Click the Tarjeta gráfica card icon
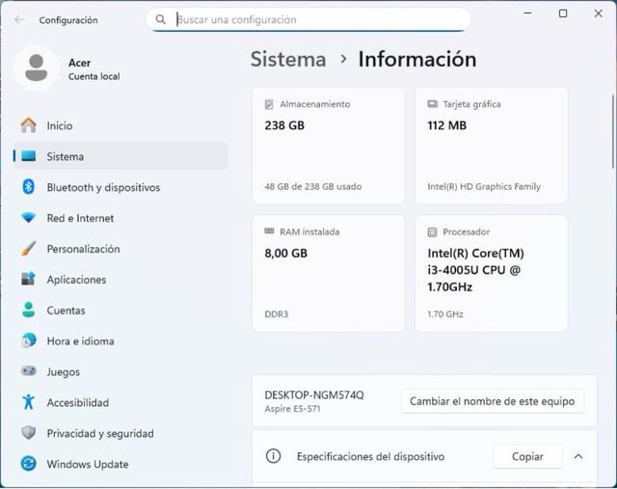 (x=432, y=104)
